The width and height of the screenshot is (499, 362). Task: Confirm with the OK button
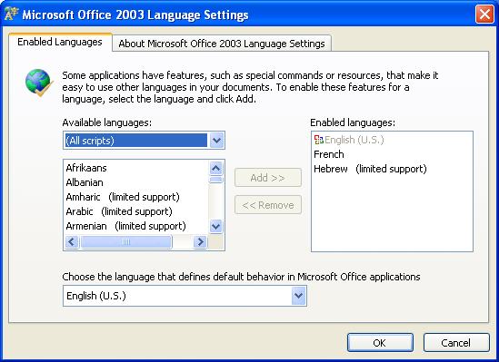click(380, 343)
